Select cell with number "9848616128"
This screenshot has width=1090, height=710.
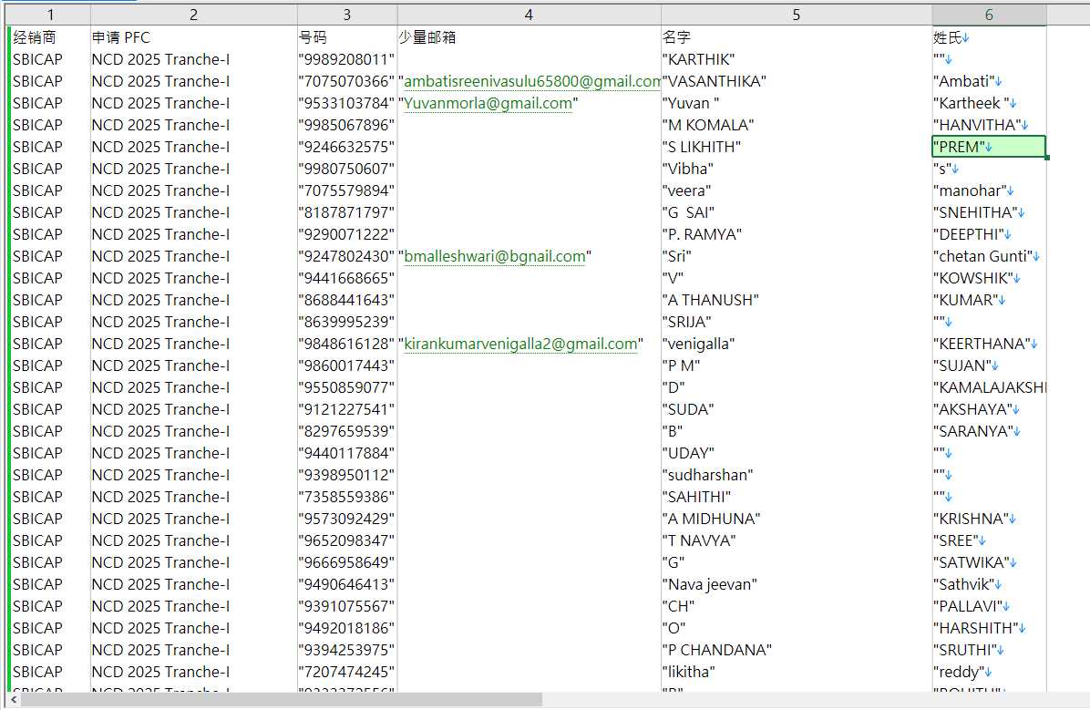(347, 344)
